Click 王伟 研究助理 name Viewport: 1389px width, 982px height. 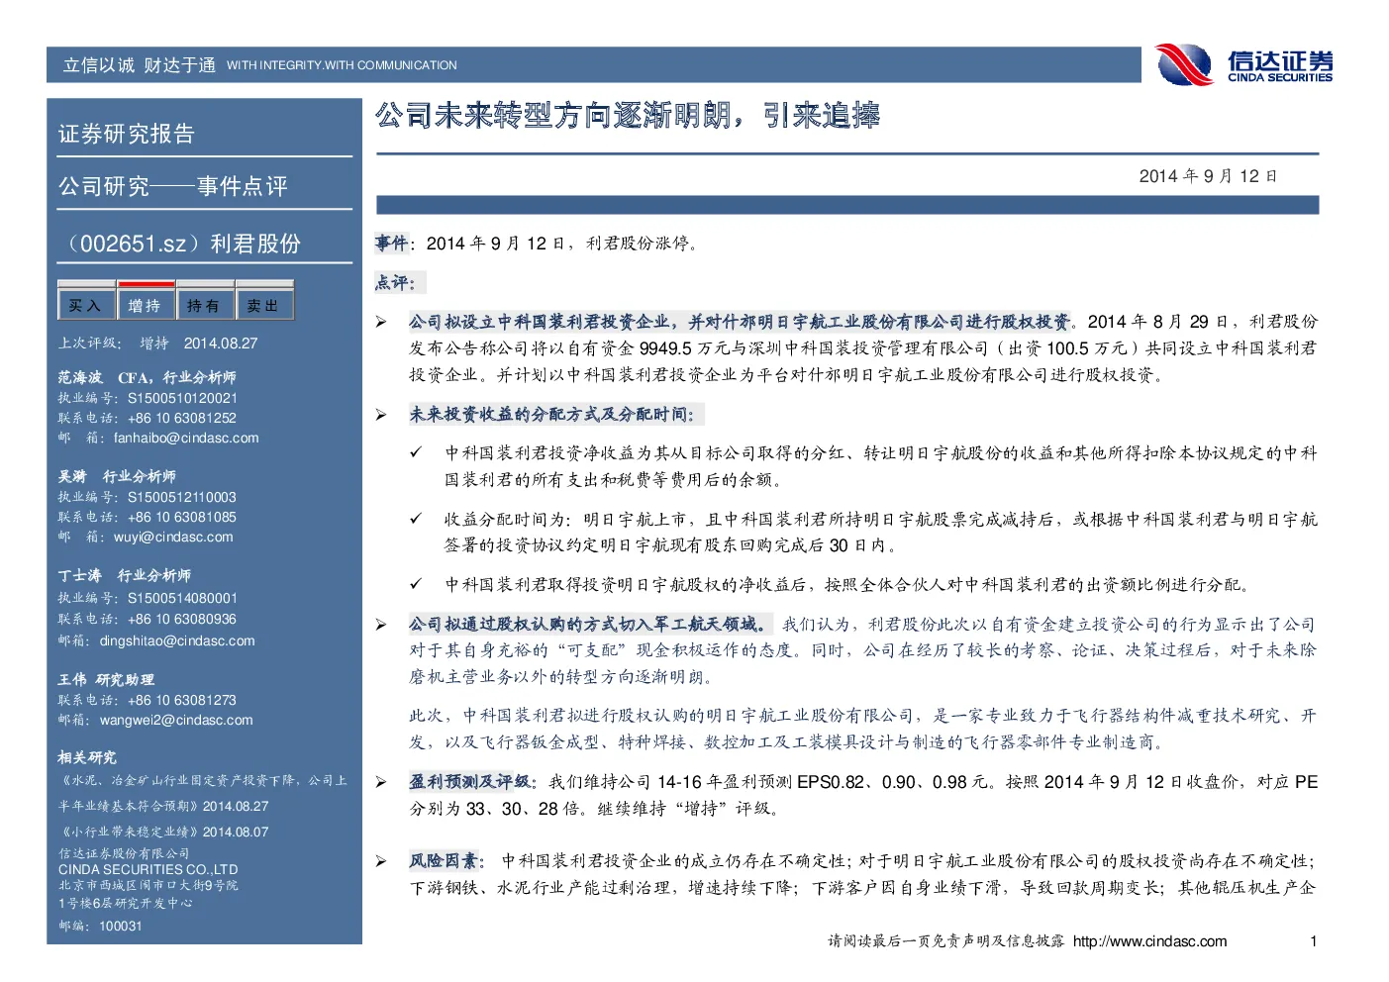click(106, 679)
